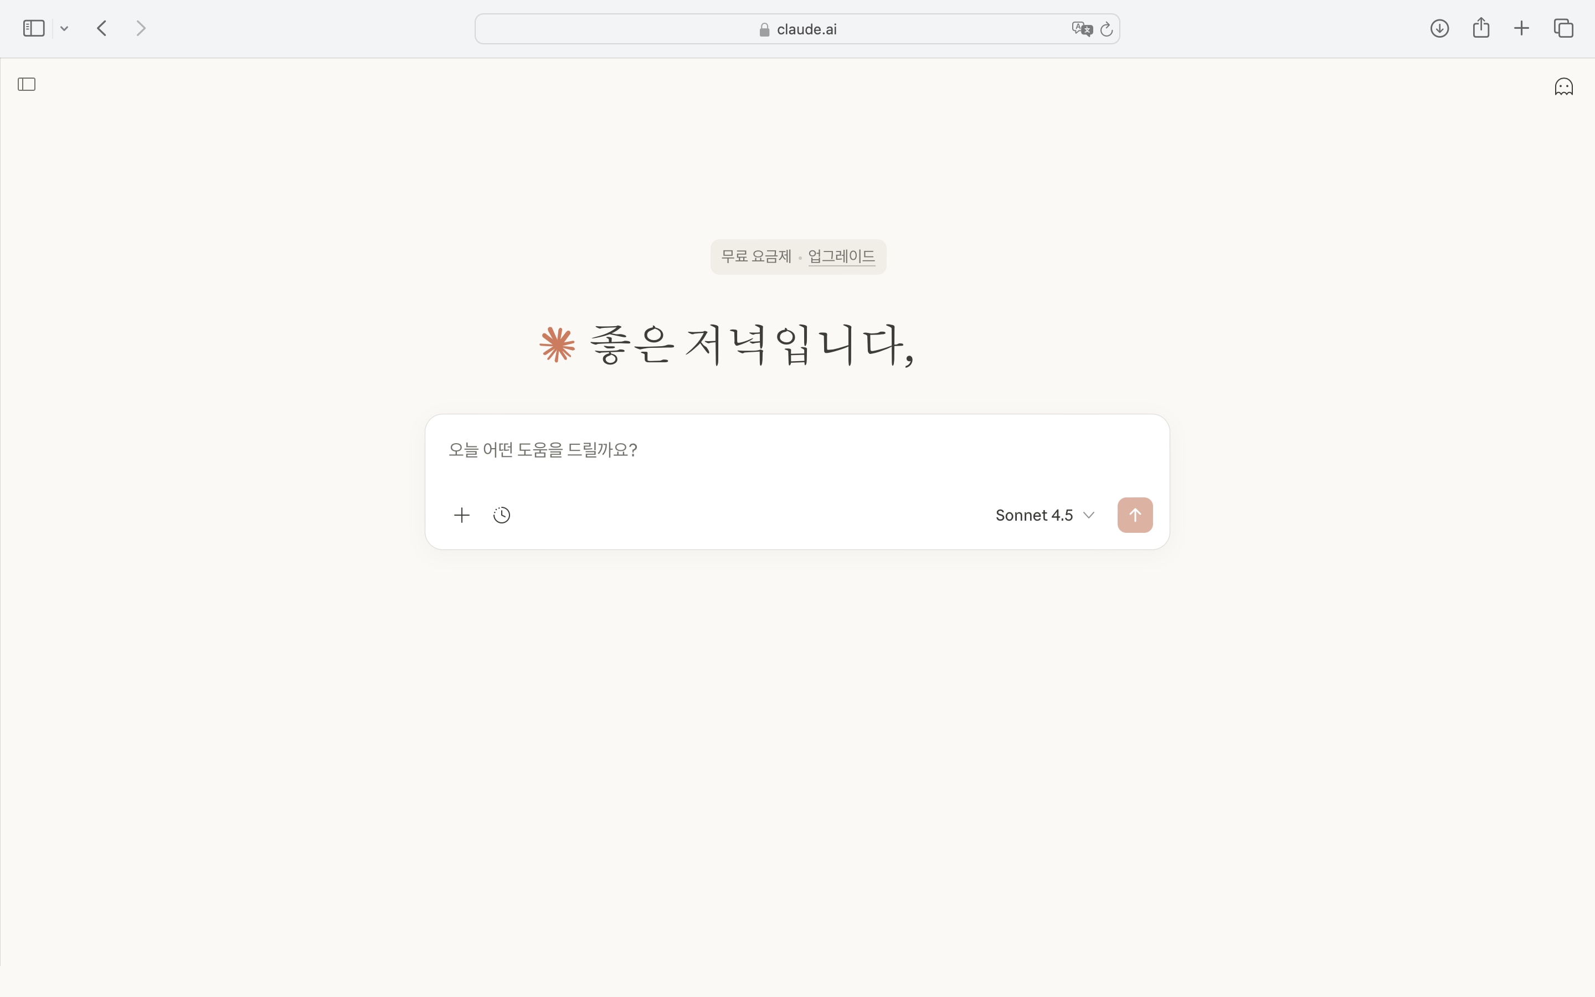Viewport: 1595px width, 997px height.
Task: Expand the tab group chevron dropdown
Action: [x=64, y=28]
